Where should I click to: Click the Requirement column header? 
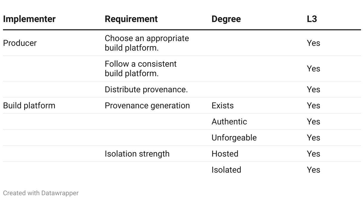pyautogui.click(x=131, y=19)
